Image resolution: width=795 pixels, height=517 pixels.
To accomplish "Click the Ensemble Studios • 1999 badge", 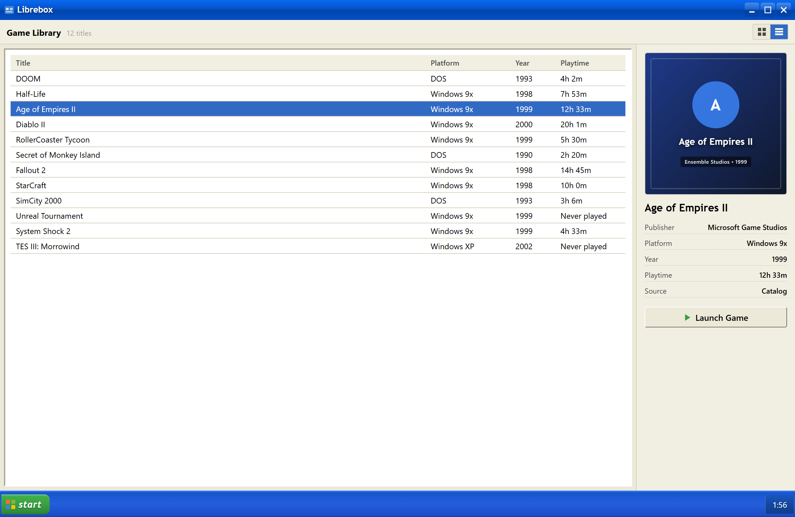I will (715, 162).
